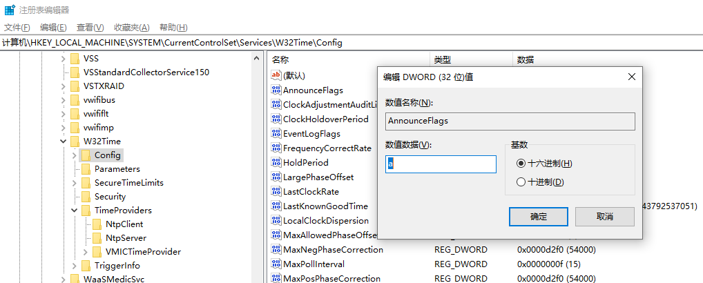Expand the Config tree node
Image resolution: width=703 pixels, height=283 pixels.
click(x=75, y=155)
